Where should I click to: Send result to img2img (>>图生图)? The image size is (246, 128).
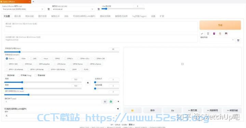[192, 110]
